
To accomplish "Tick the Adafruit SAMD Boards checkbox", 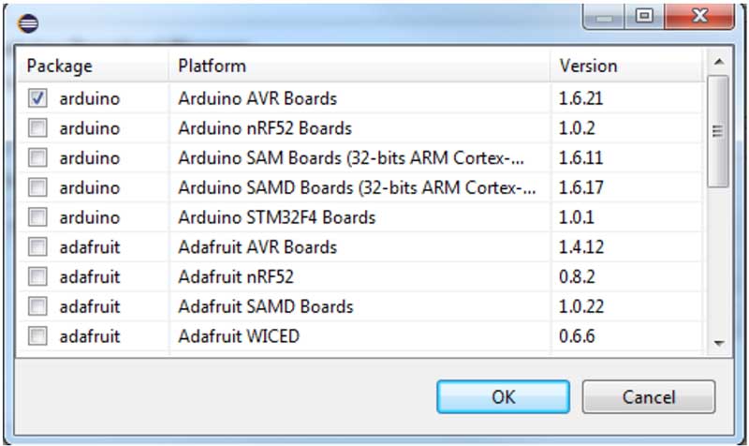I will [38, 306].
